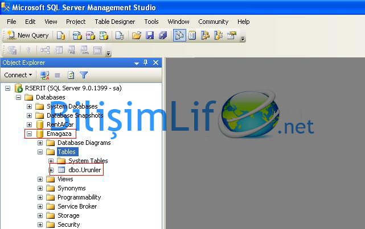Click the Manage Fulltext Index icon
This screenshot has height=229, width=365.
coord(72,50)
